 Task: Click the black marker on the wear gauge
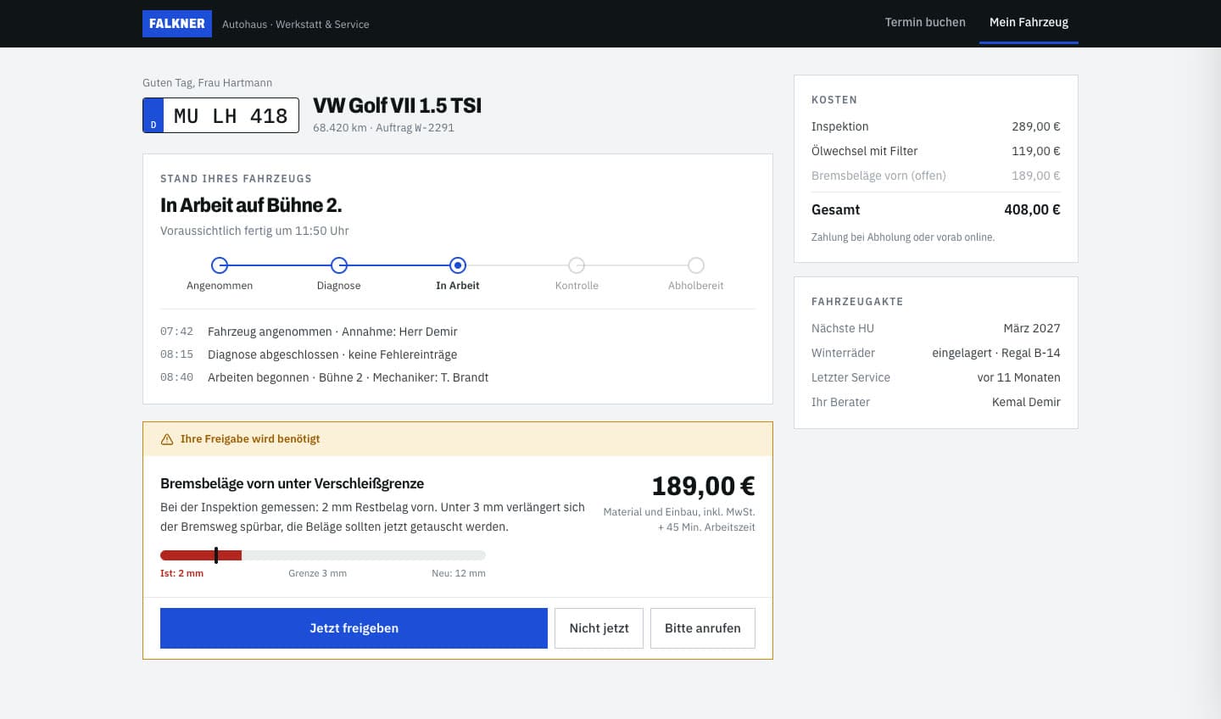[216, 555]
